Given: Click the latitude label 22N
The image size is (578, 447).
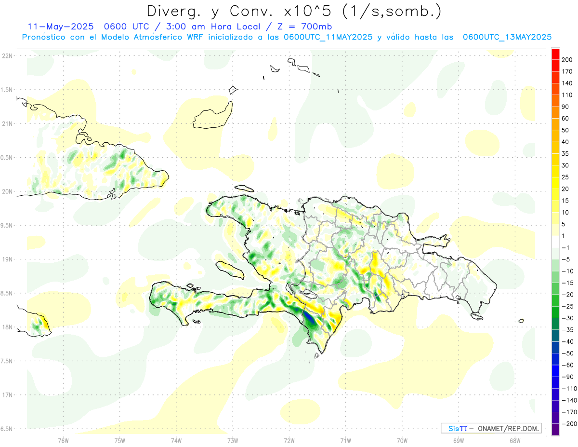Looking at the screenshot, I should pos(7,56).
